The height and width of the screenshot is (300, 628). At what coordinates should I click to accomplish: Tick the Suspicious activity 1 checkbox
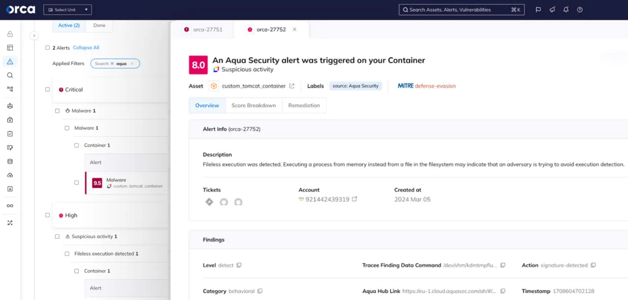57,236
